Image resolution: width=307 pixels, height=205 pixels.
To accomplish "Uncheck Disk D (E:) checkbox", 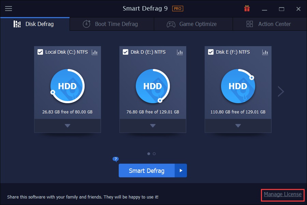I will [x=126, y=52].
